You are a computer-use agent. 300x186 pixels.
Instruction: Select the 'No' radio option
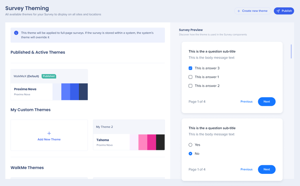[x=190, y=154]
